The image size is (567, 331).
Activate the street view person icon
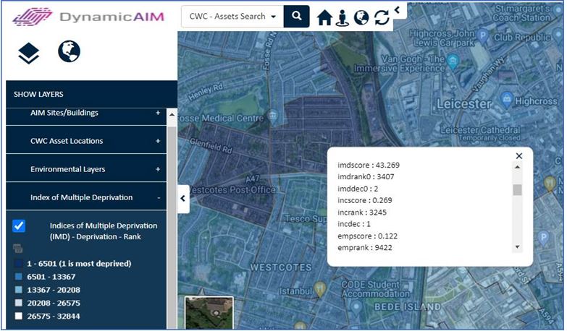[342, 17]
